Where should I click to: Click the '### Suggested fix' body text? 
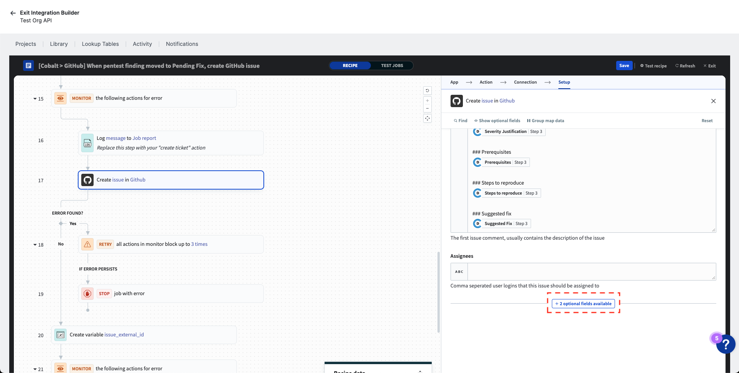[x=492, y=214]
